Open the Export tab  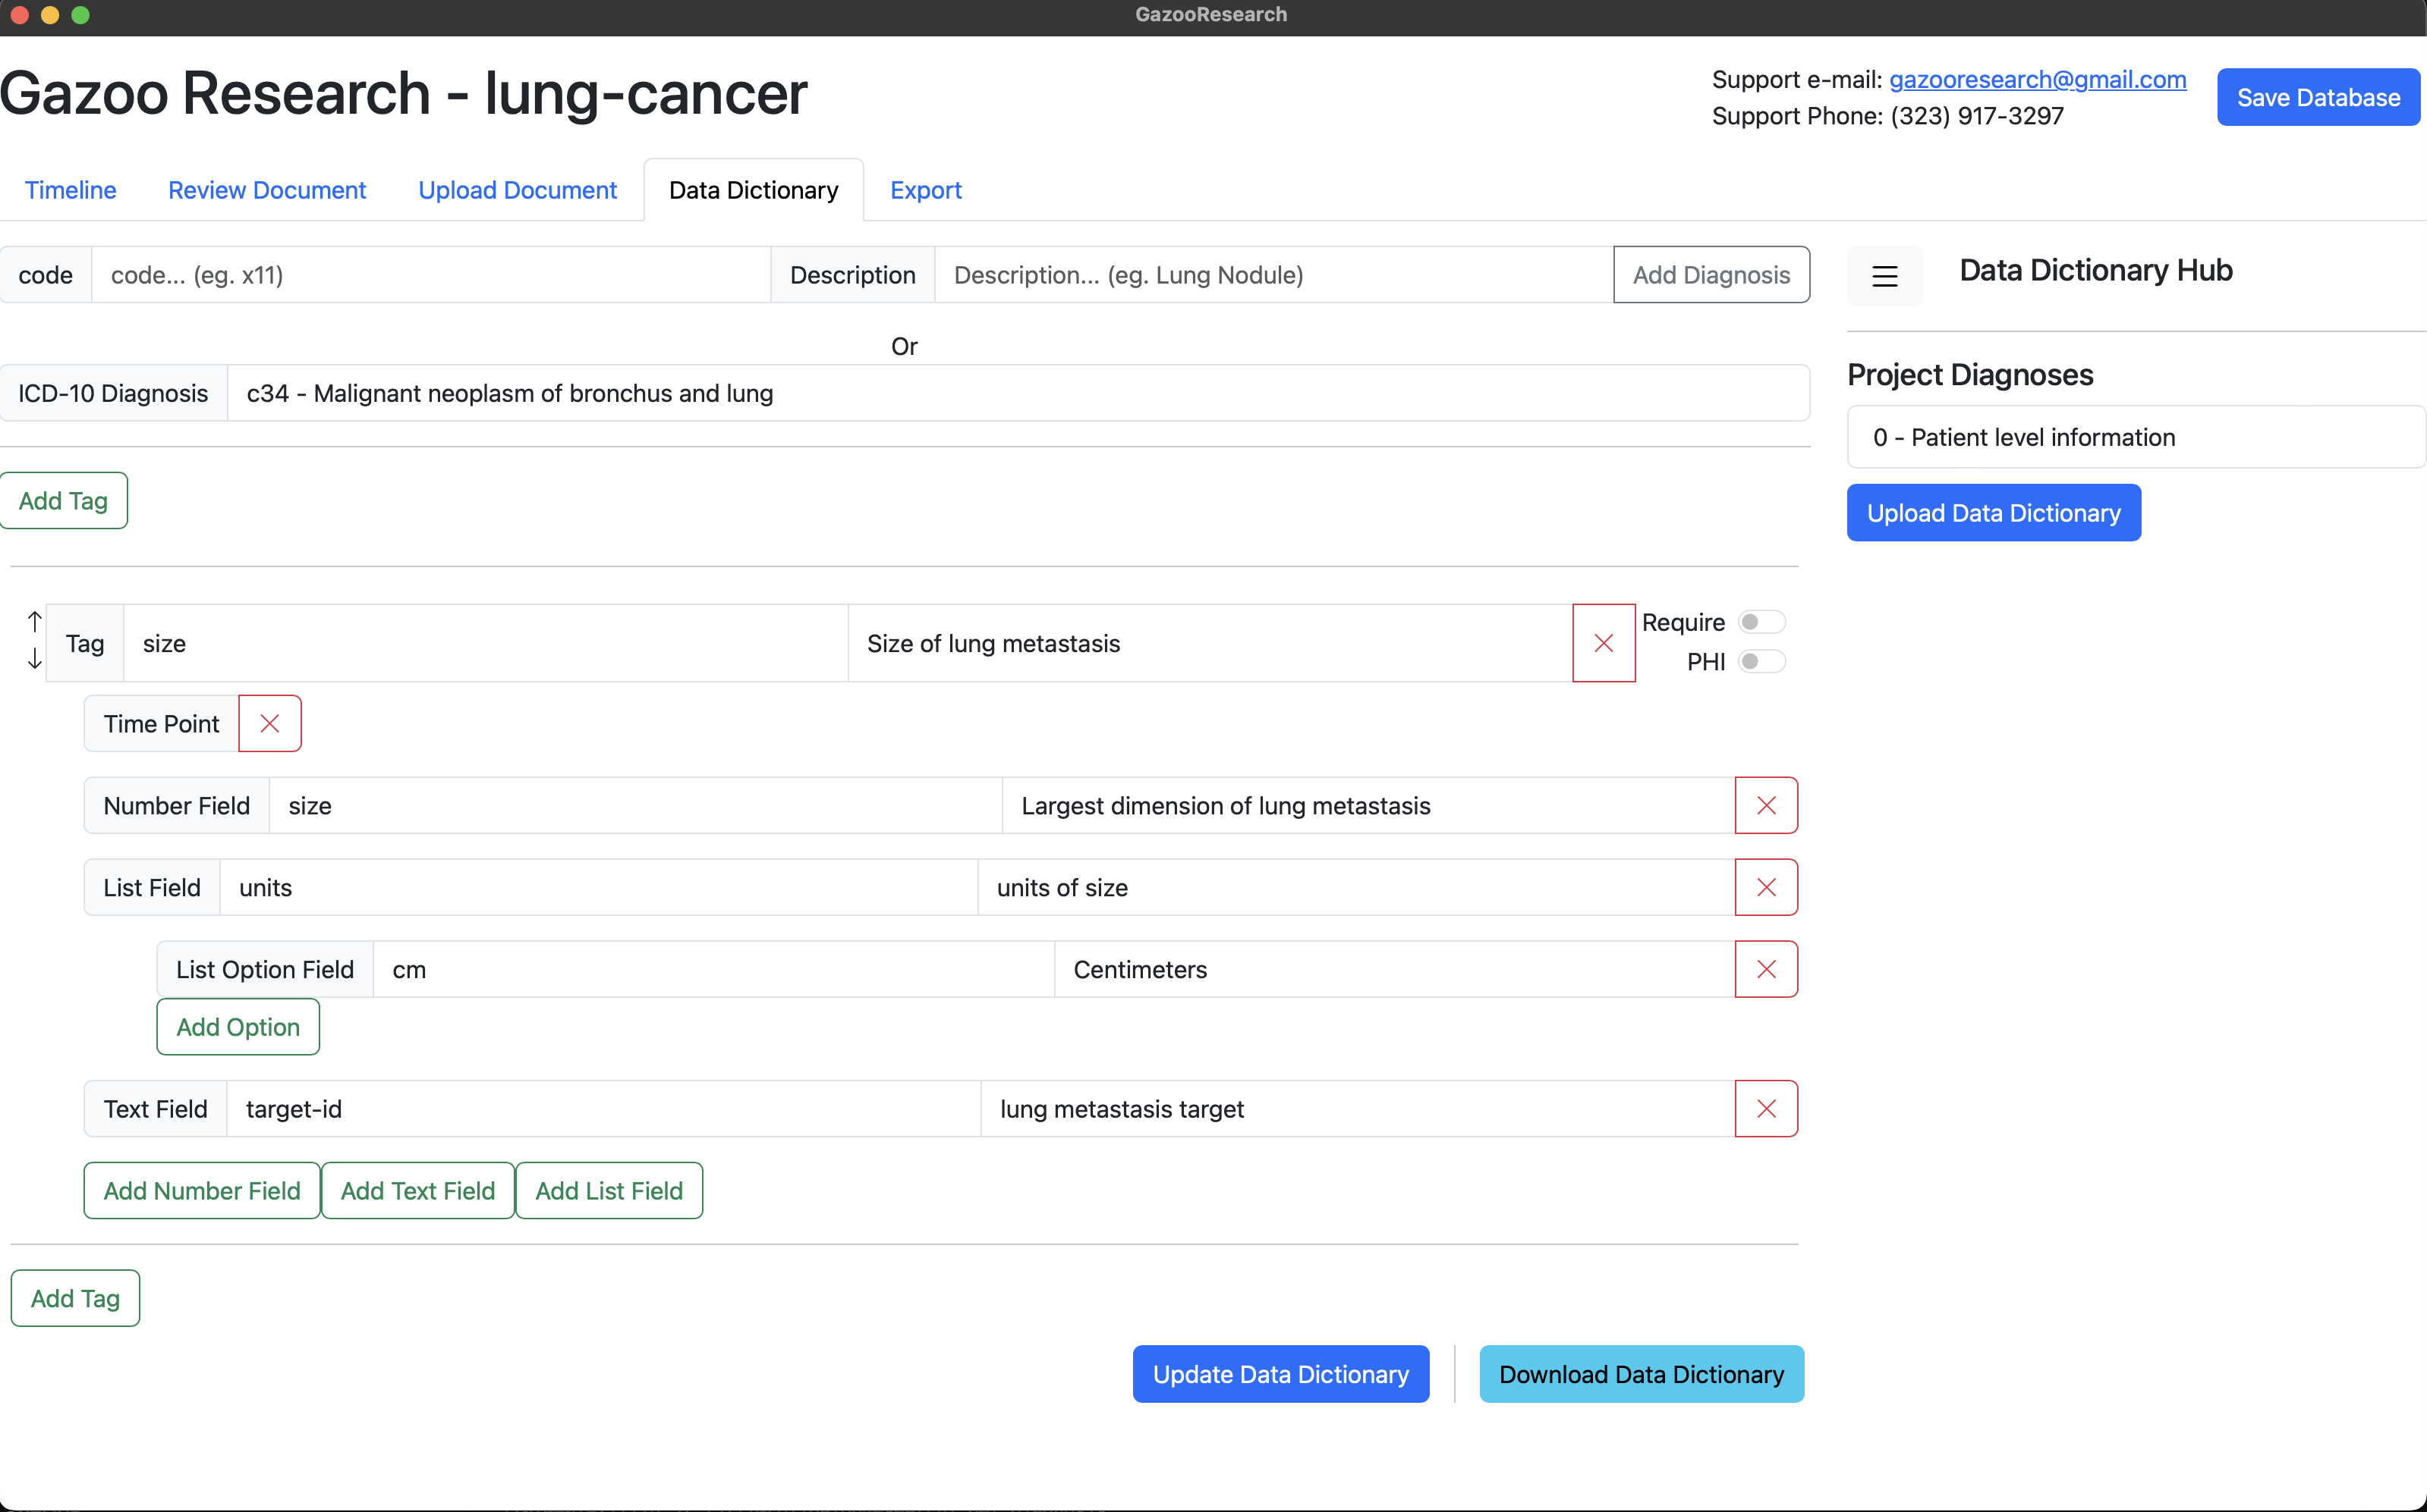click(x=925, y=190)
